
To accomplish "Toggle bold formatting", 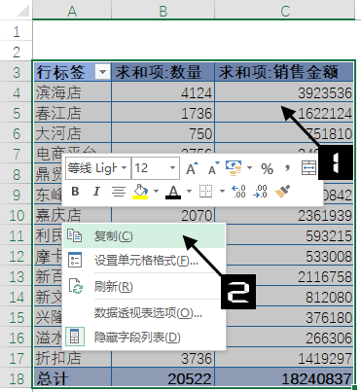I will pyautogui.click(x=75, y=192).
